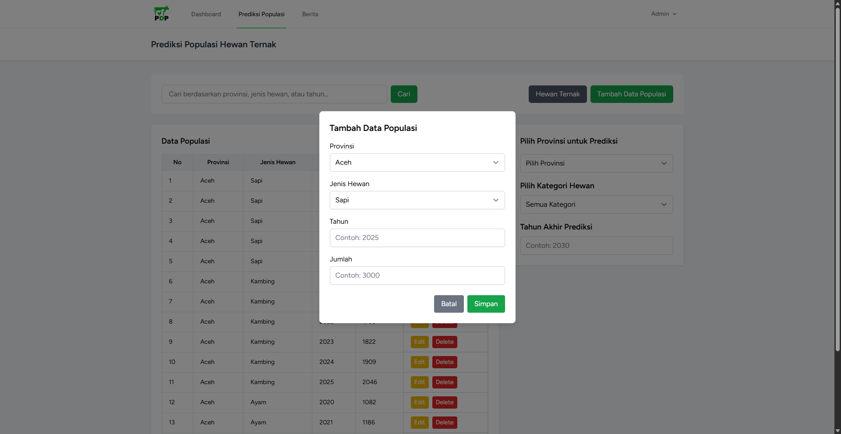Viewport: 841px width, 434px height.
Task: Expand the Jenis Hewan dropdown showing Sapi
Action: point(417,200)
